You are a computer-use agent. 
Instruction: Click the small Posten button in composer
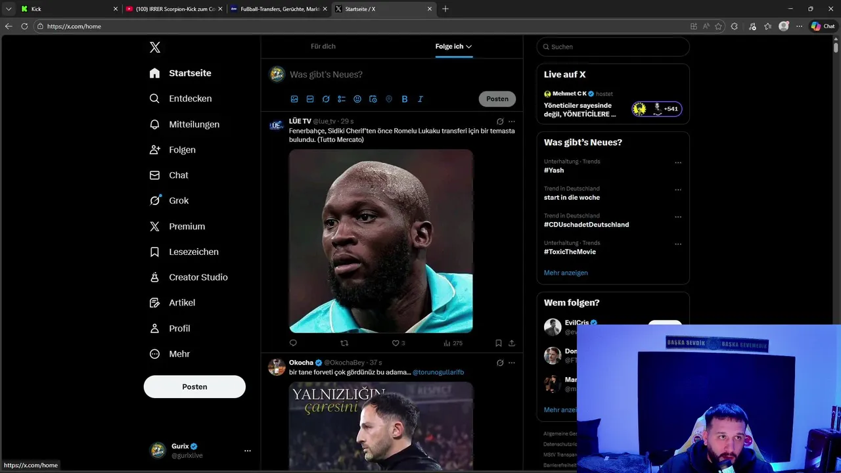[x=497, y=99]
